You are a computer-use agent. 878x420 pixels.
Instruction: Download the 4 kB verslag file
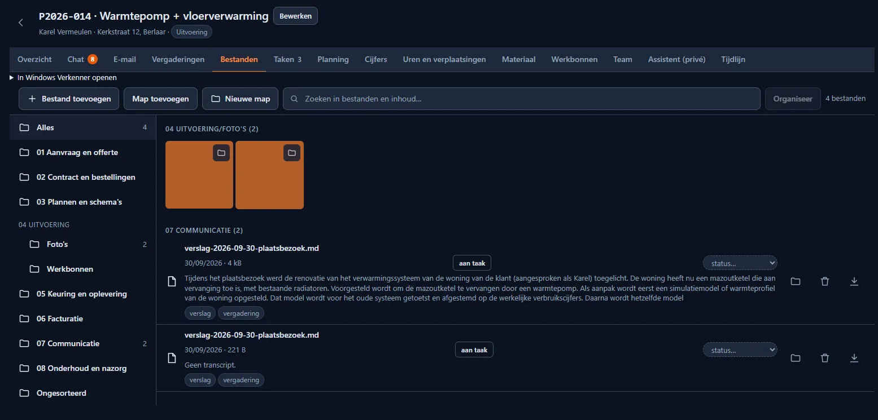[x=854, y=281]
